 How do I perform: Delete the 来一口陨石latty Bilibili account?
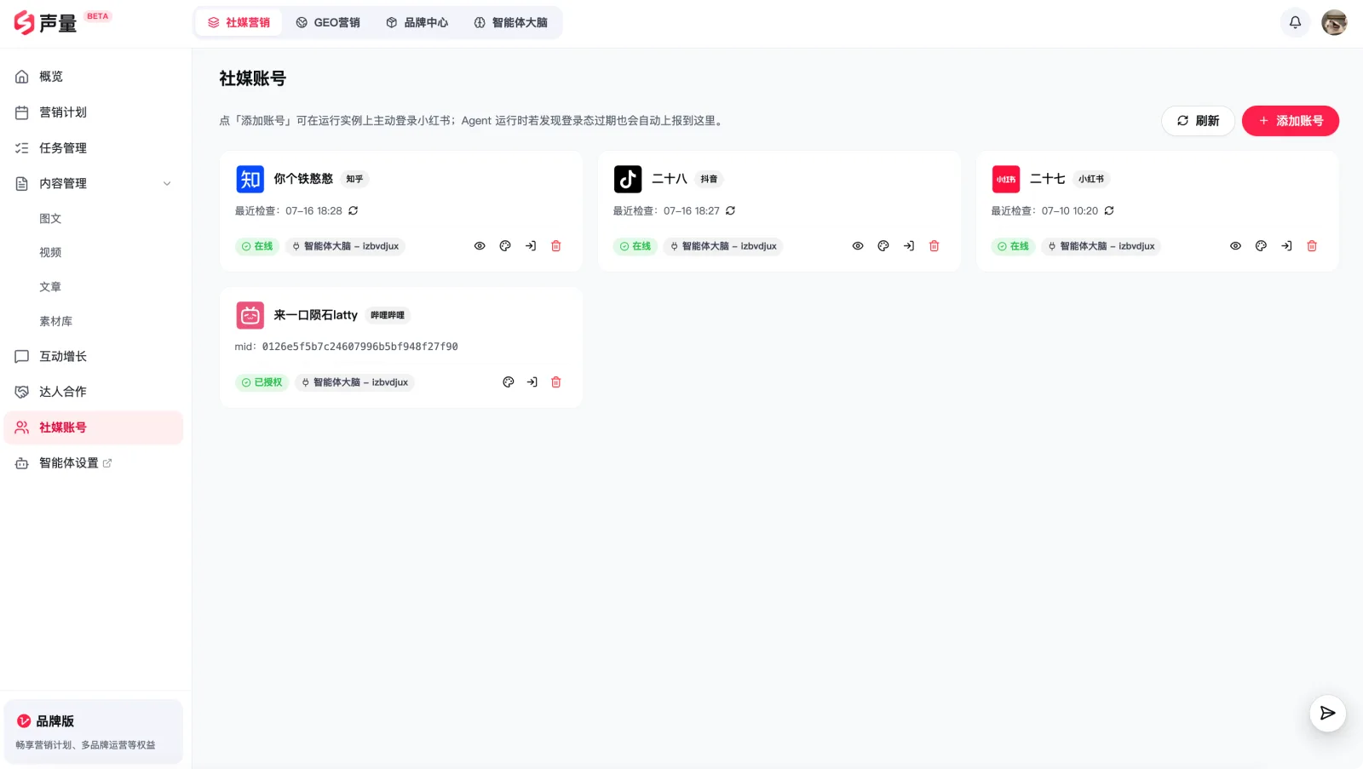(556, 382)
